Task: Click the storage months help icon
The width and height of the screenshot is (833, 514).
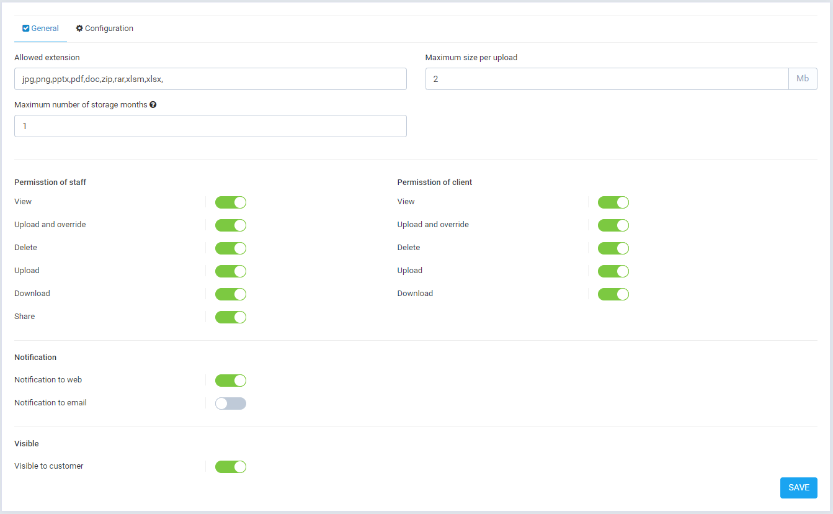Action: coord(153,105)
